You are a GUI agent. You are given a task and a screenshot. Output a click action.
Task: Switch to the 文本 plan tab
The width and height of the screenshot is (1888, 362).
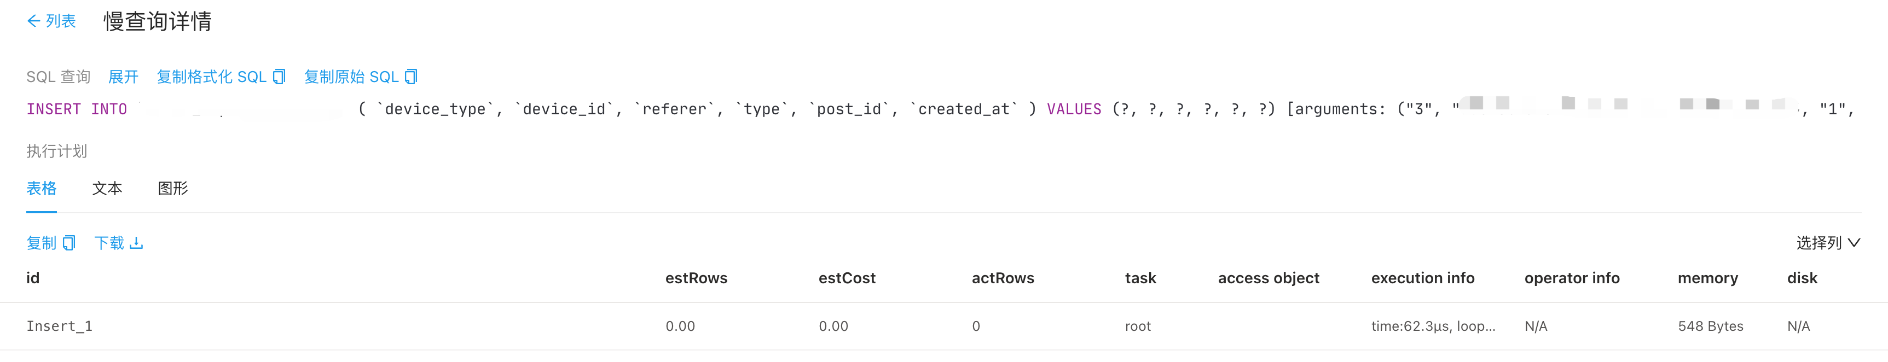(107, 188)
